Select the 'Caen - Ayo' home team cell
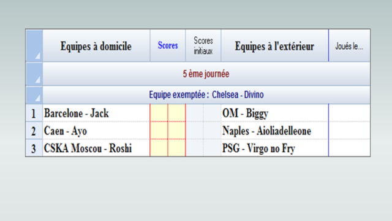Image resolution: width=392 pixels, height=221 pixels. 96,131
